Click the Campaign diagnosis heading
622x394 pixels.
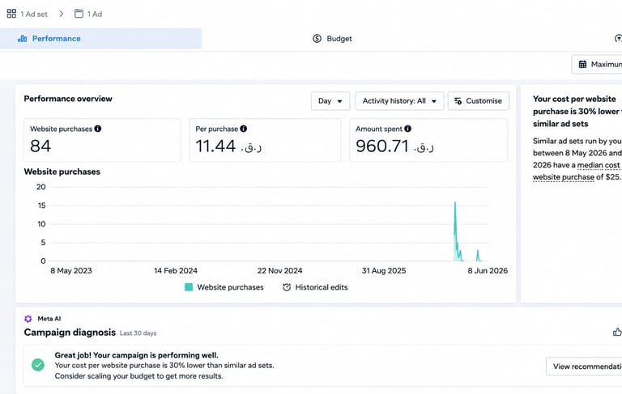click(70, 333)
